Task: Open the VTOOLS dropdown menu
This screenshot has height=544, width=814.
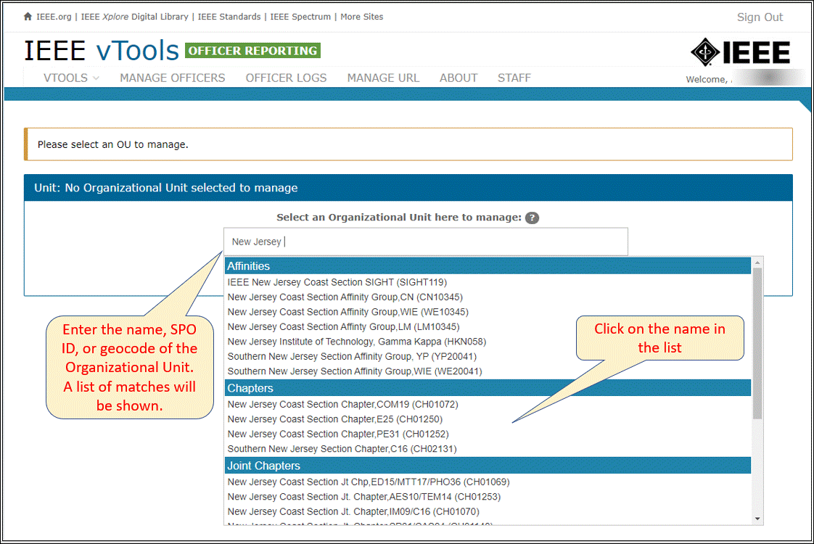Action: (71, 78)
